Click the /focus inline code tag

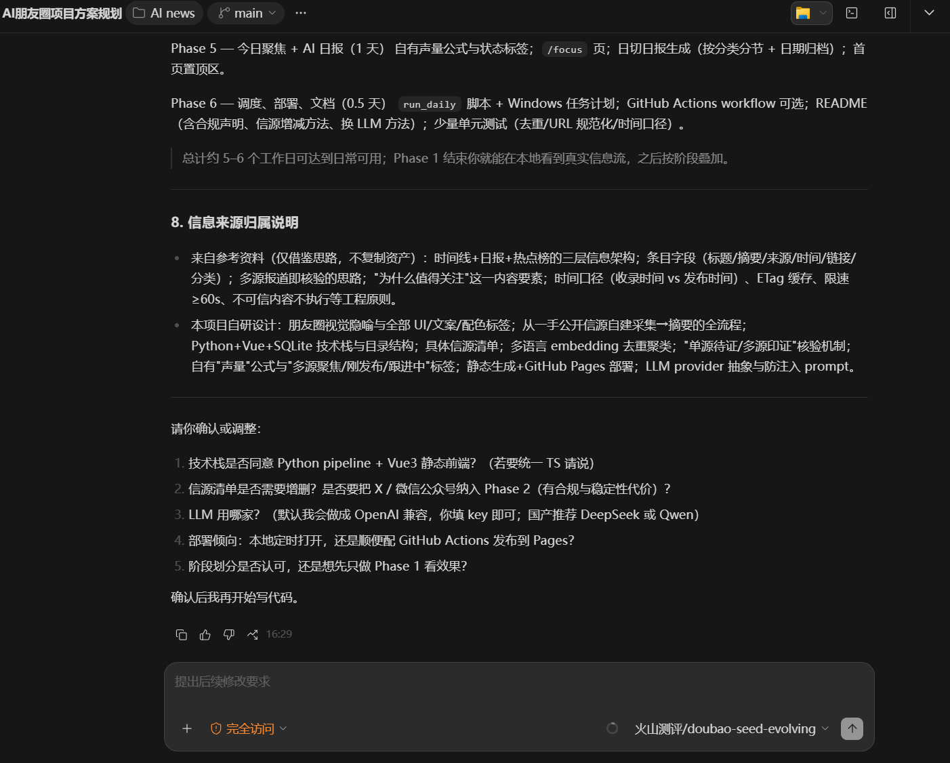click(x=564, y=49)
